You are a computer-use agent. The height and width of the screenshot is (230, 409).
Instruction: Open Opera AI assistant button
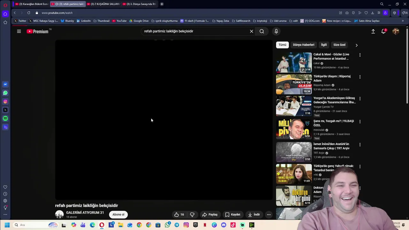click(405, 13)
